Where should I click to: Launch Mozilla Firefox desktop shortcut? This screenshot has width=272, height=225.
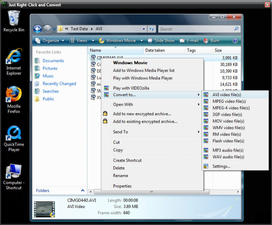pos(14,100)
